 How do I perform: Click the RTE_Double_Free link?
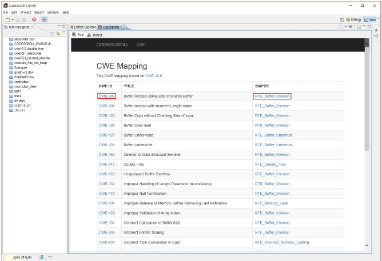(x=270, y=164)
